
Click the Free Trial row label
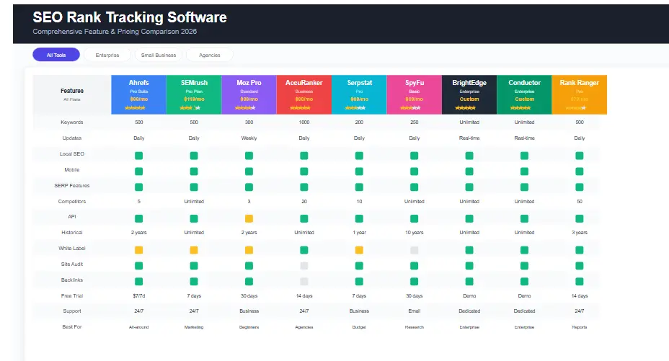71,296
